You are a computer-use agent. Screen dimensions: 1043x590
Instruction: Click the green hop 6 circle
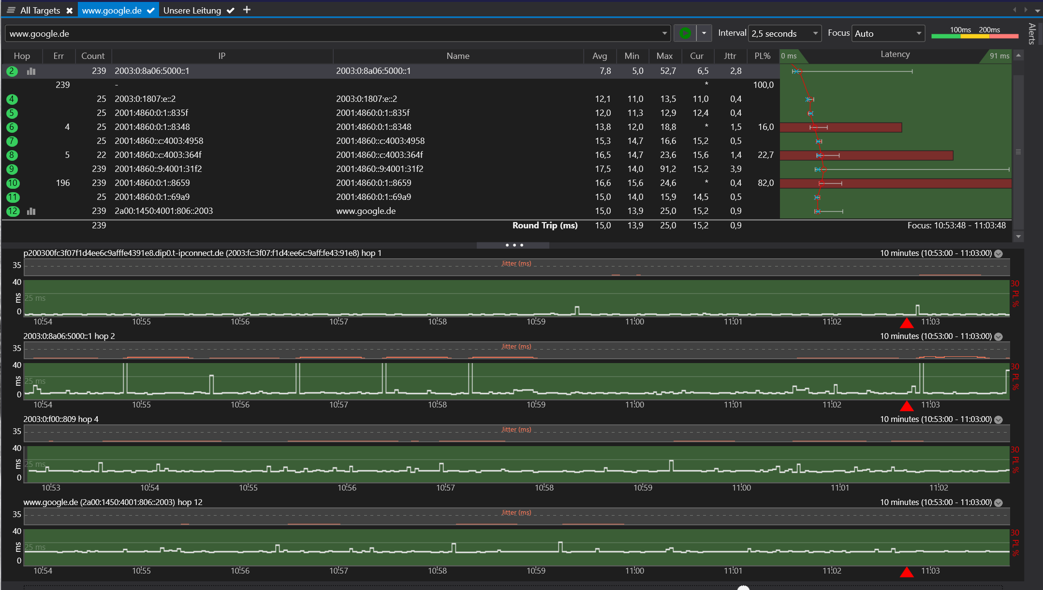(x=12, y=127)
